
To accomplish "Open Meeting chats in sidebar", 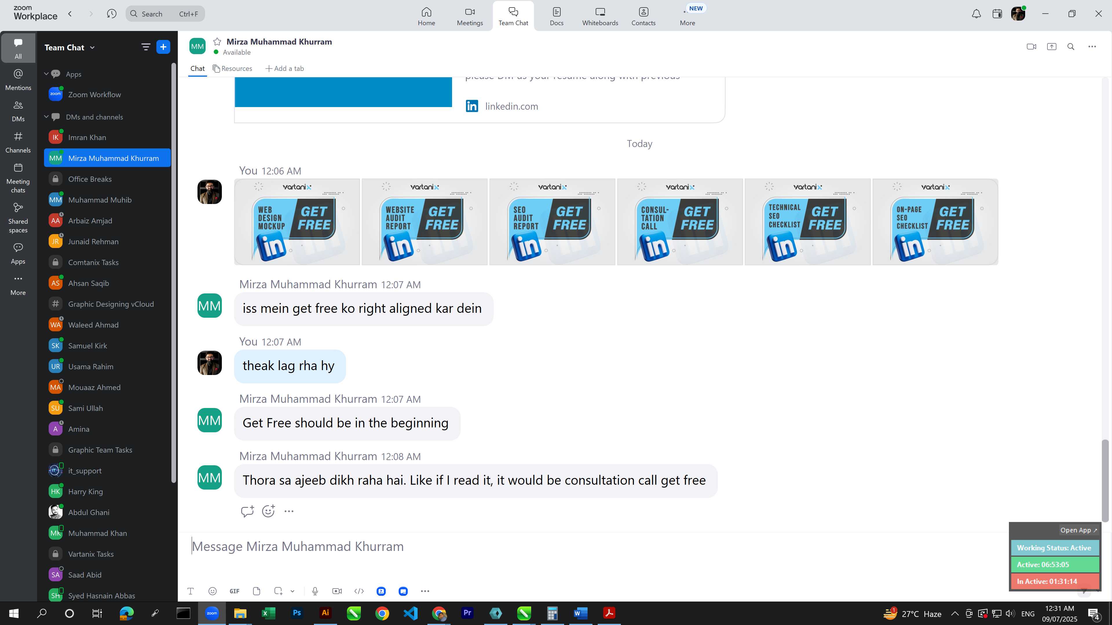I will pos(18,178).
